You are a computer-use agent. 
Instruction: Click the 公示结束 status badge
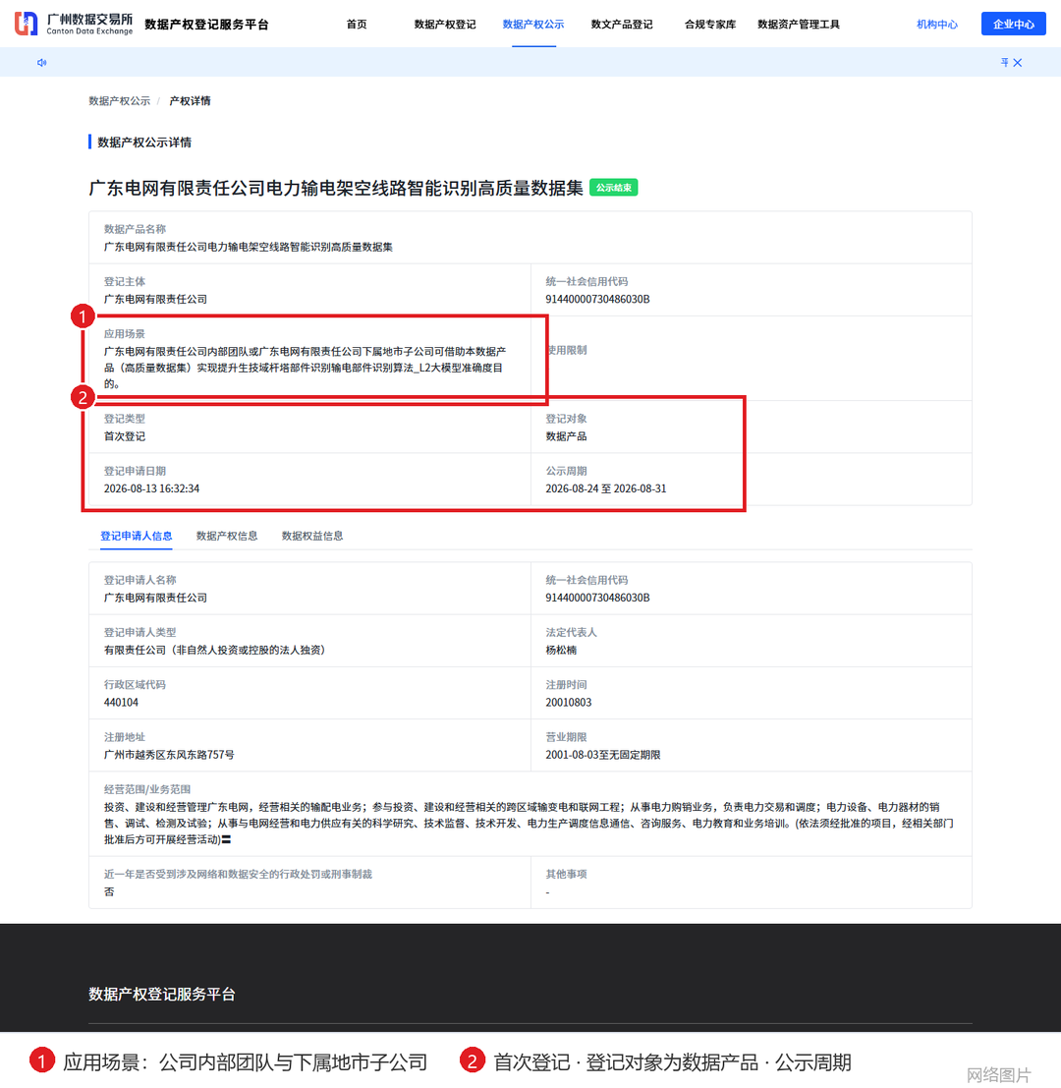(614, 188)
